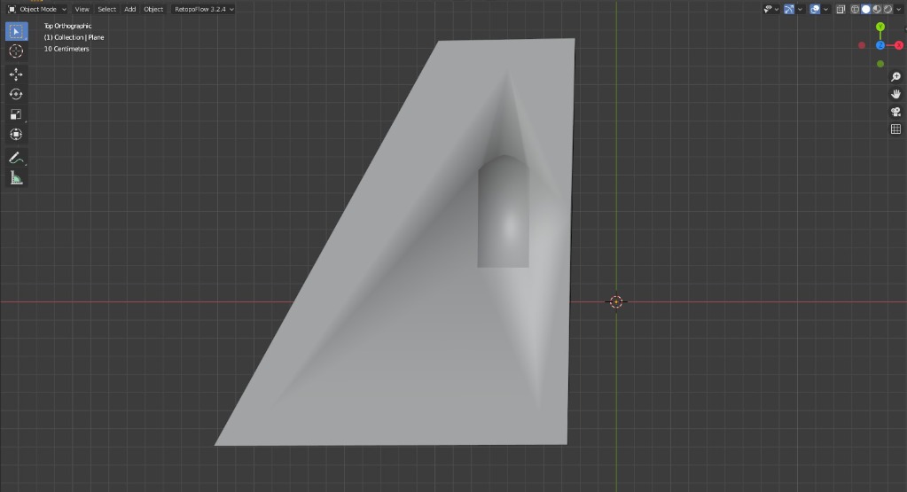This screenshot has width=907, height=492.
Task: Choose the Measure ruler tool
Action: 16,178
